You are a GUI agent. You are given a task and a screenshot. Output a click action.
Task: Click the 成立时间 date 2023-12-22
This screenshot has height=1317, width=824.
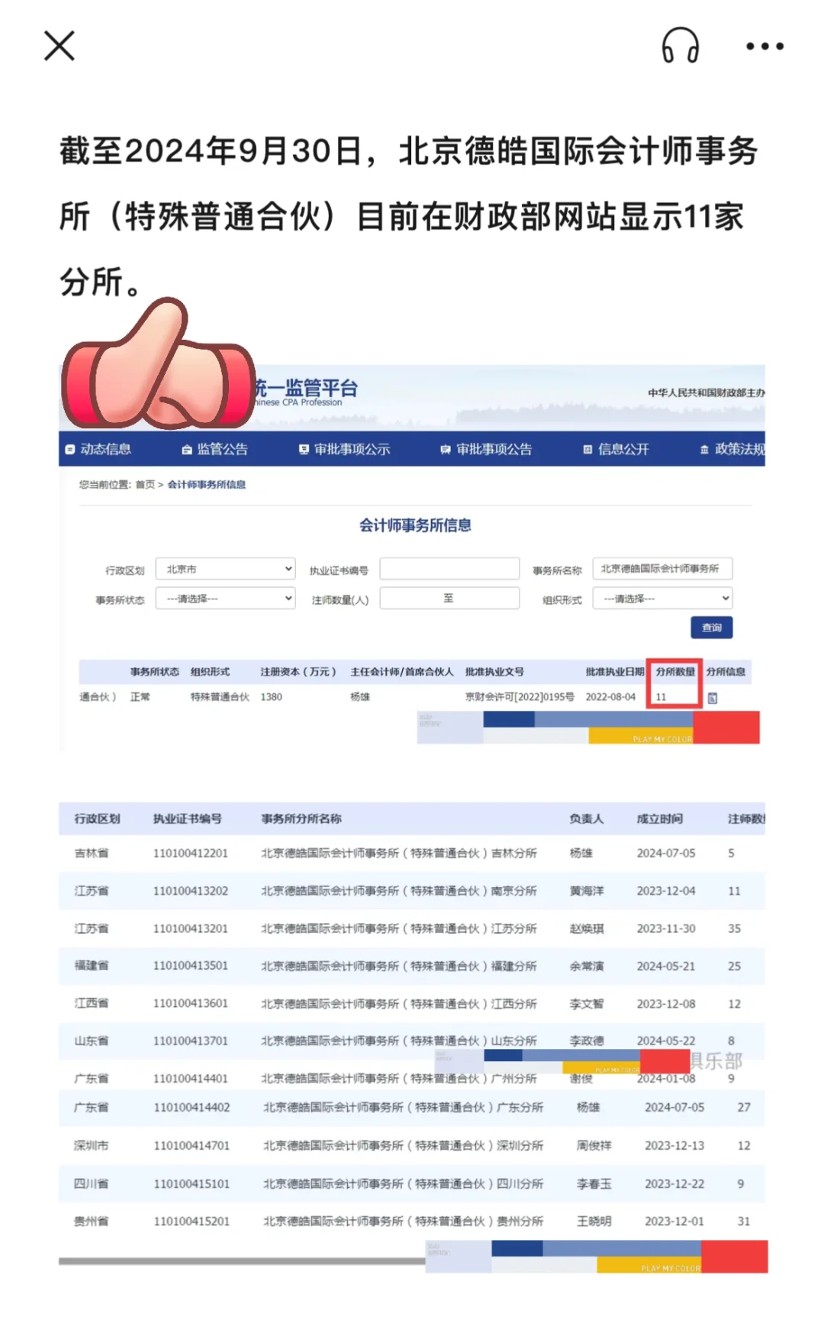pyautogui.click(x=674, y=1183)
